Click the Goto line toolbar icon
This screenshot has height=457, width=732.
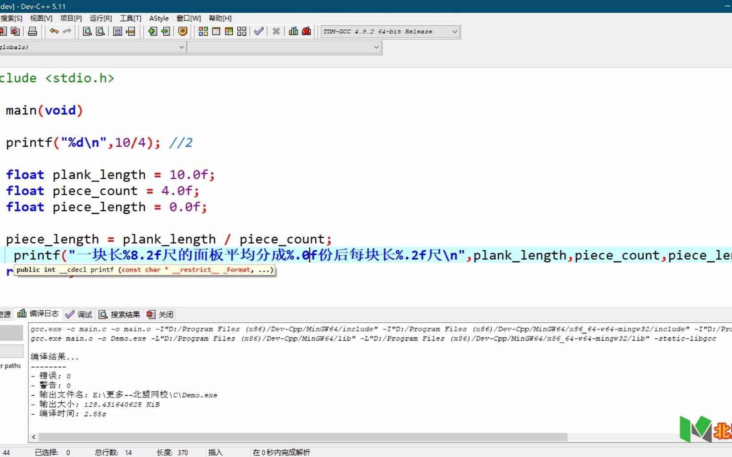(x=130, y=31)
